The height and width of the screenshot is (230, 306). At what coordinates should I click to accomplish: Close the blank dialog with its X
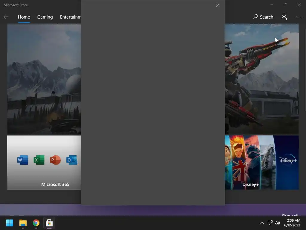click(218, 5)
